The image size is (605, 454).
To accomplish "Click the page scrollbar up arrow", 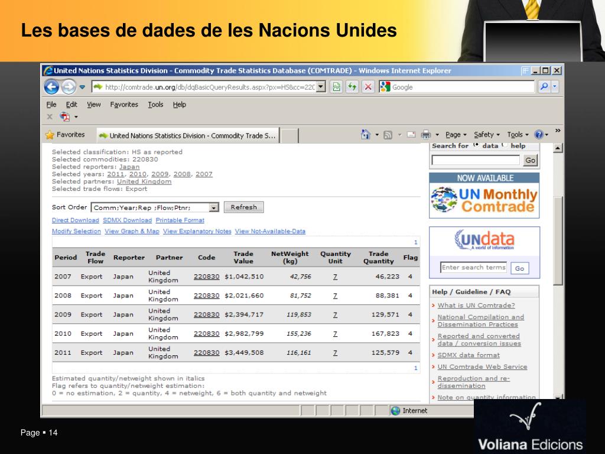I will point(558,148).
